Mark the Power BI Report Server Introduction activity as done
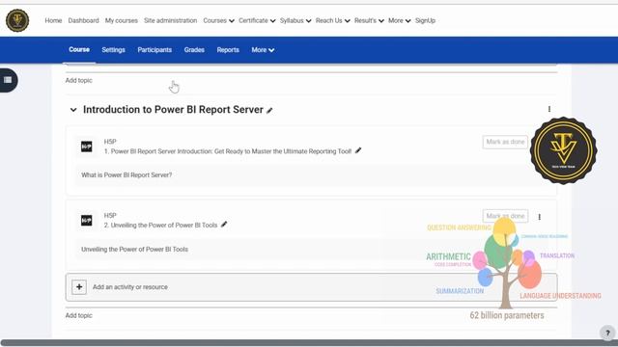This screenshot has height=347, width=618. [505, 142]
